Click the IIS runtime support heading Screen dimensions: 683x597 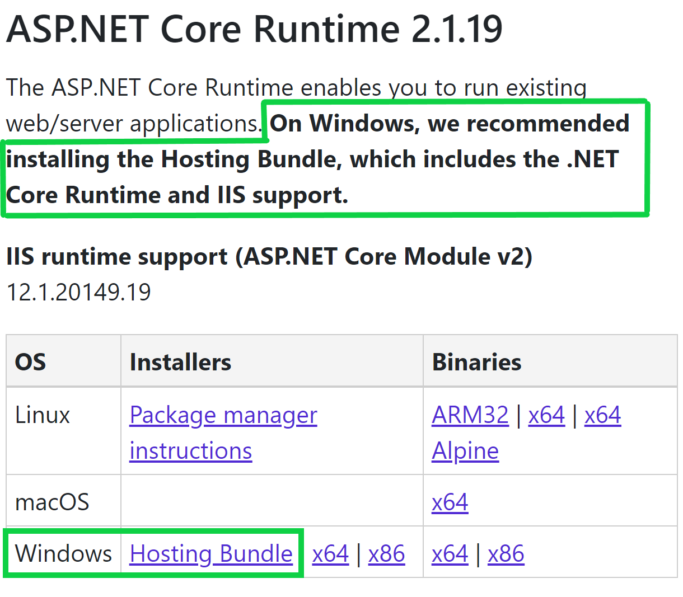click(x=269, y=256)
